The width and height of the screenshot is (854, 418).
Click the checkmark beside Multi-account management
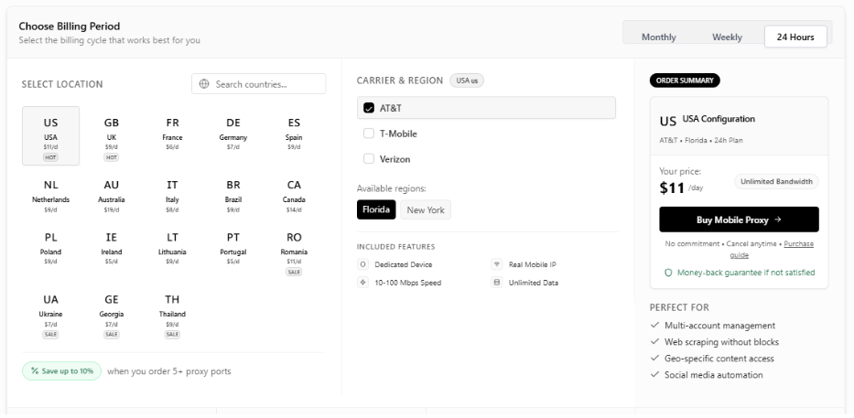coord(655,325)
